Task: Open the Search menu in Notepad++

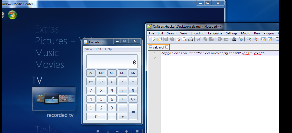Action: (x=172, y=33)
